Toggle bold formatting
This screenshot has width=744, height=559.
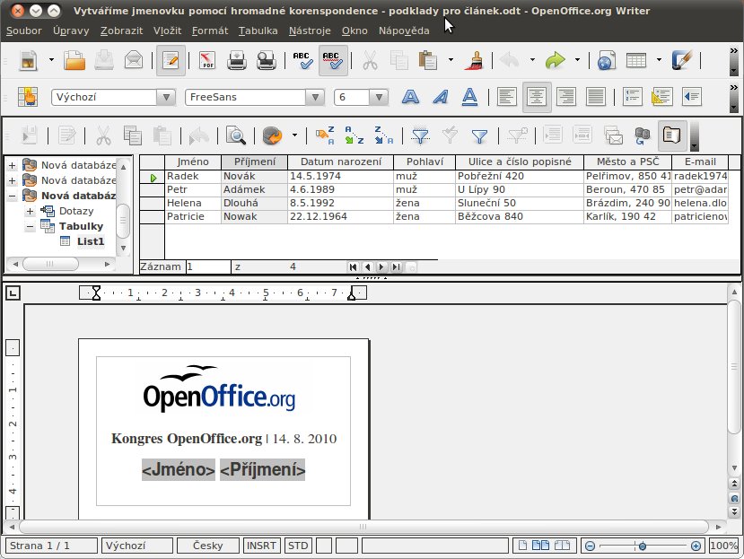[x=410, y=97]
